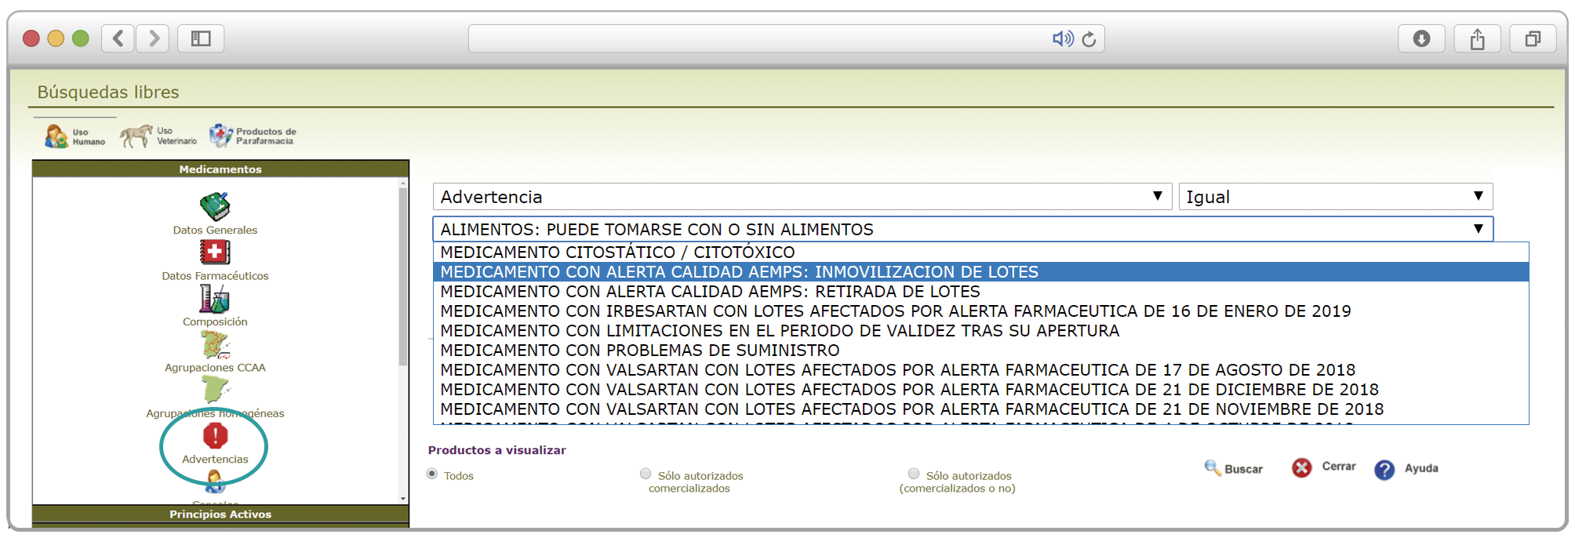Expand the Advertencia field dropdown

tap(1157, 196)
